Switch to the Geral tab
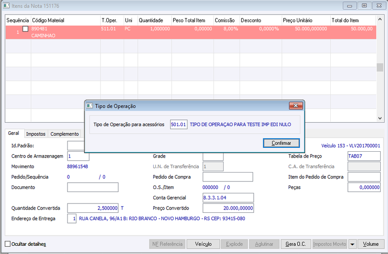388x254 pixels. pyautogui.click(x=14, y=133)
